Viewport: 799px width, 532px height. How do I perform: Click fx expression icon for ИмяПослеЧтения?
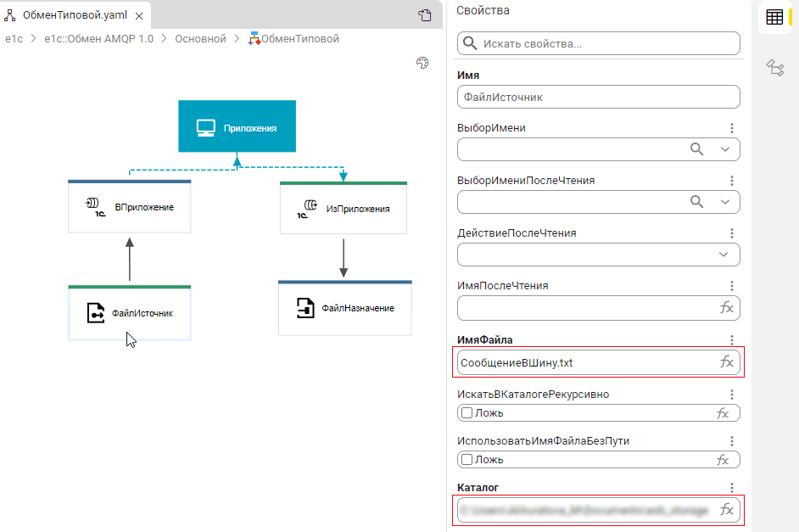point(727,307)
